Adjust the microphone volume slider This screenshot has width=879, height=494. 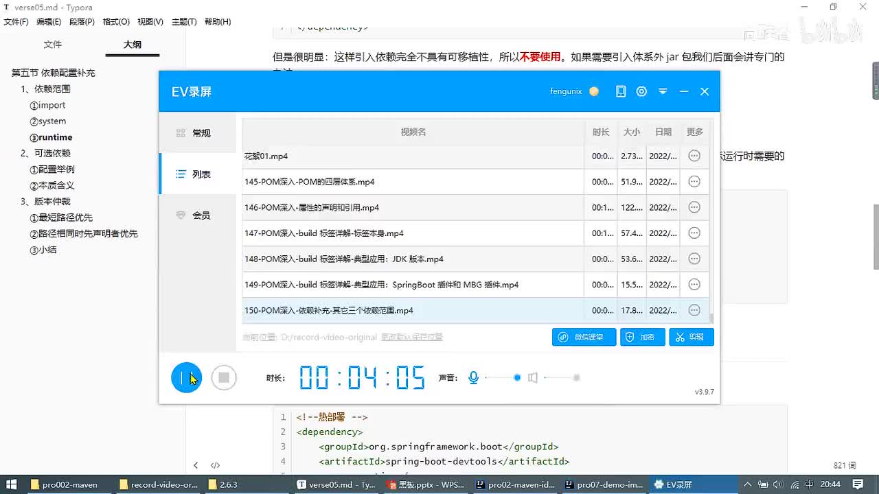[503, 377]
